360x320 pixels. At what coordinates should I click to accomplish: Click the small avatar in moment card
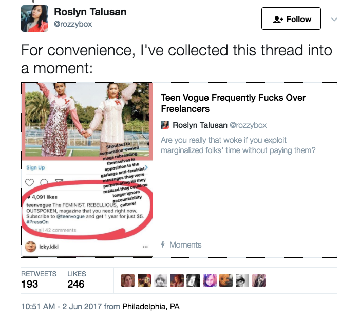[165, 125]
